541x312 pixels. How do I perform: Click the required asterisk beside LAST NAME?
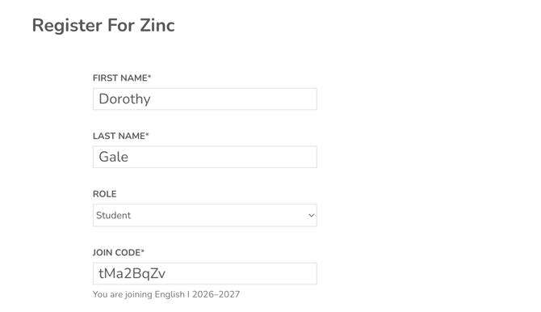pos(147,134)
